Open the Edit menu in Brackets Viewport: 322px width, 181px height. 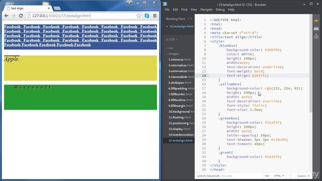click(x=175, y=10)
